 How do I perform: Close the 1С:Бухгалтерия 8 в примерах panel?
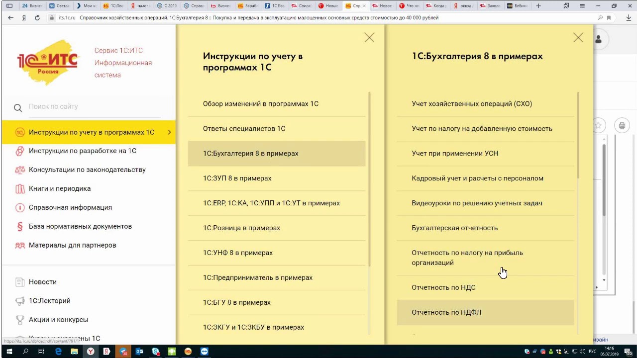click(x=578, y=37)
